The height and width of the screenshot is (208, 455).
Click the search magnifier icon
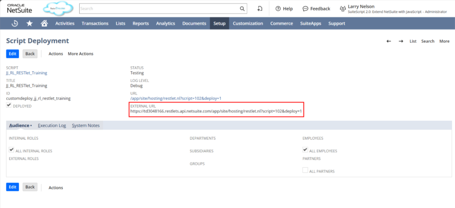pyautogui.click(x=243, y=9)
